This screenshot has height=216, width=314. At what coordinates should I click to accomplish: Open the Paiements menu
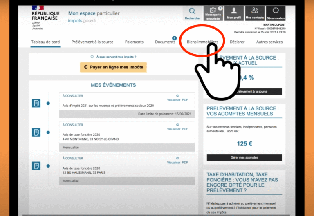point(134,42)
